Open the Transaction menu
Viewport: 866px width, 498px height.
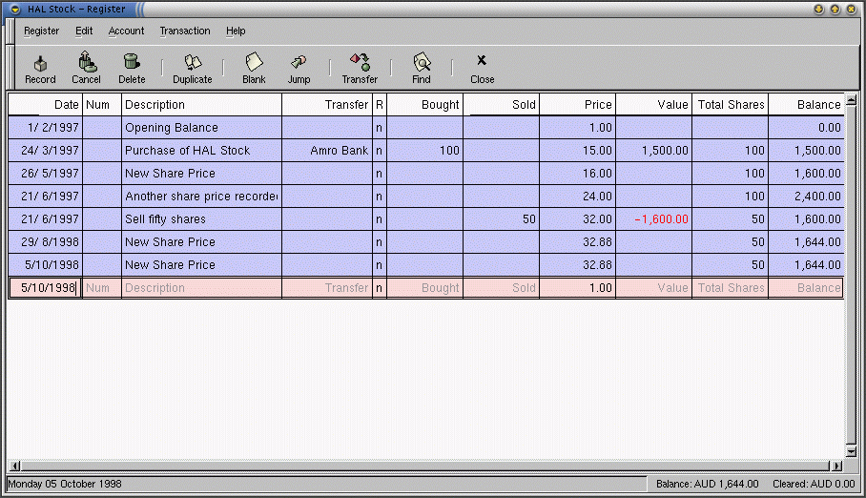tap(185, 31)
